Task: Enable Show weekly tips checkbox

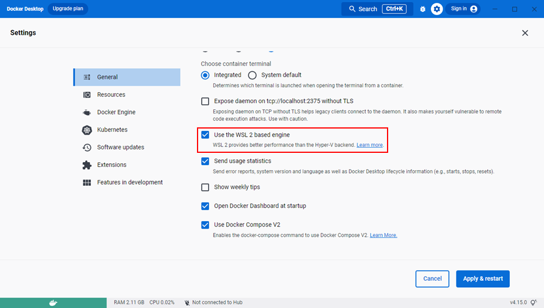Action: coord(205,188)
